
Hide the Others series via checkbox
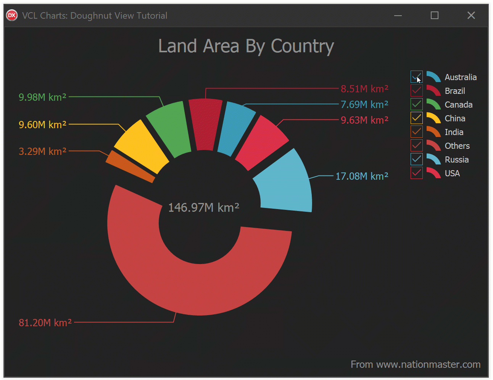(x=416, y=145)
